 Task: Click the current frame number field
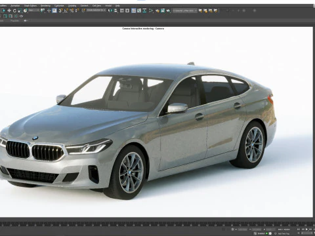click(x=307, y=233)
